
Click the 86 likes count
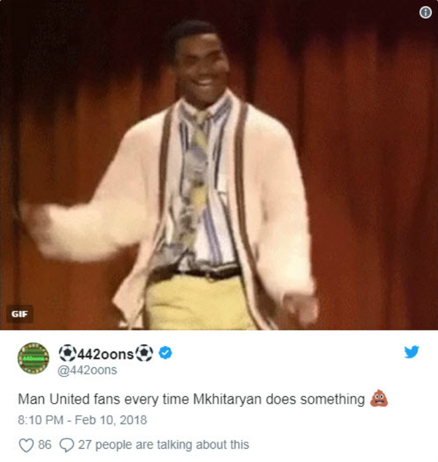tap(44, 445)
